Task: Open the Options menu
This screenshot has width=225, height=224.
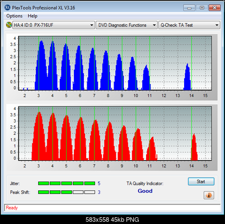Action: click(15, 16)
